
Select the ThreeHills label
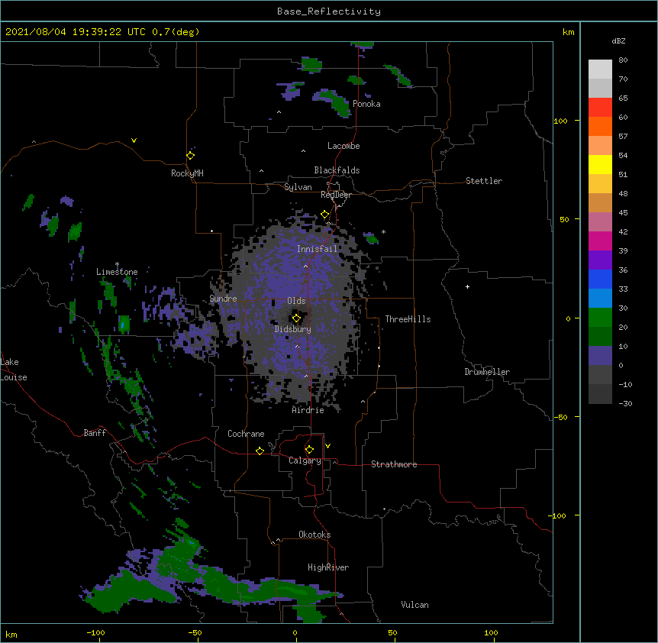408,319
